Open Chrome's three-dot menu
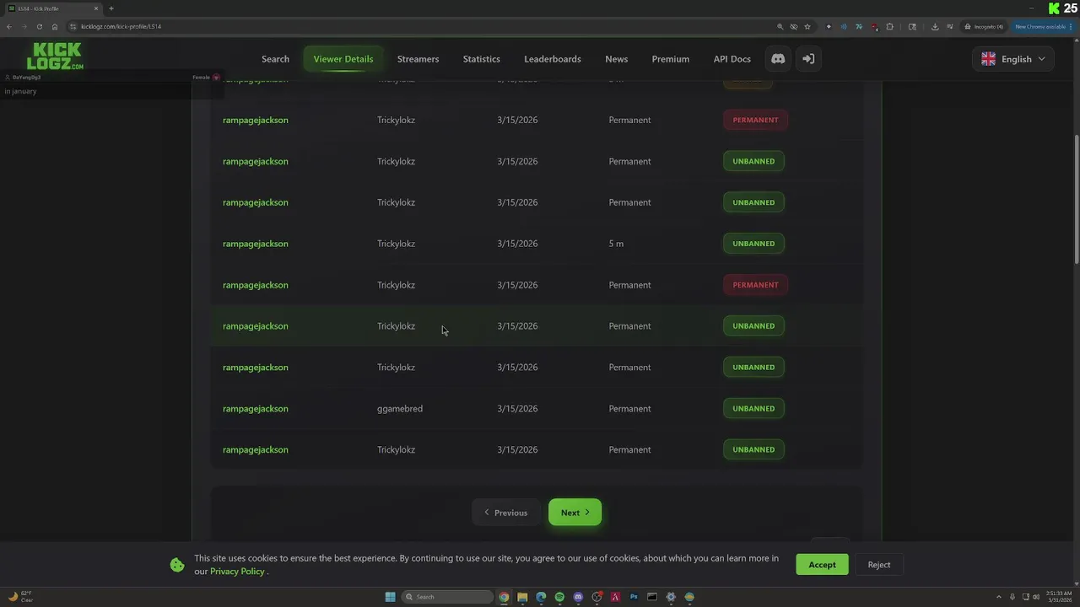1080x607 pixels. point(1071,26)
